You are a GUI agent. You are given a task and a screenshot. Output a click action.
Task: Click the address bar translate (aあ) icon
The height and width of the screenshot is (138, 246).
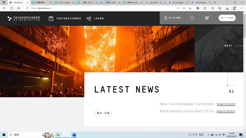click(x=184, y=8)
